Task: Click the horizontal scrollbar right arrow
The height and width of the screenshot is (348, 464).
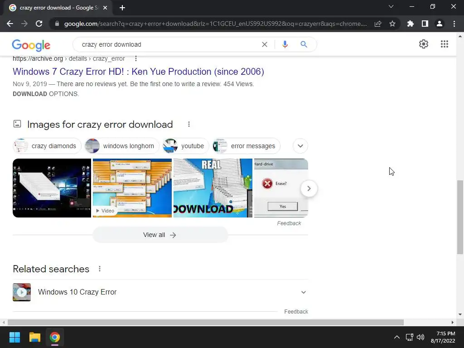Action: pos(453,322)
